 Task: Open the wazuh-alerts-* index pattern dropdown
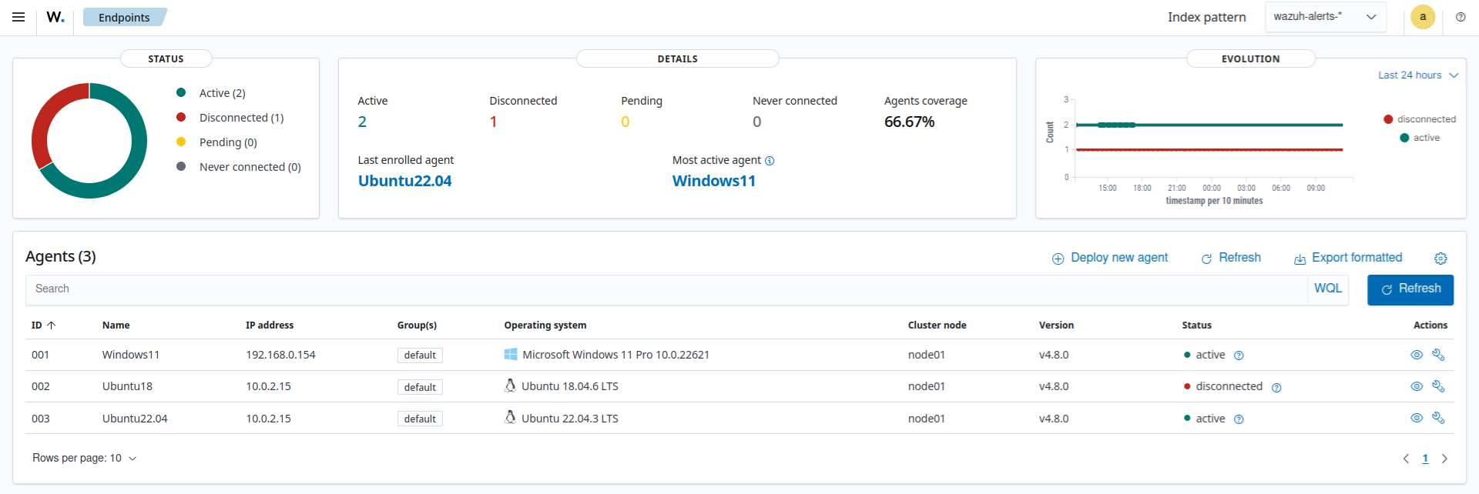pyautogui.click(x=1325, y=17)
